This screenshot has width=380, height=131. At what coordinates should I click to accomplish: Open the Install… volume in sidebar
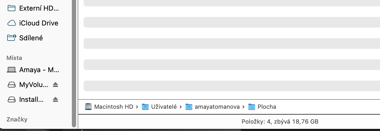[x=31, y=100]
